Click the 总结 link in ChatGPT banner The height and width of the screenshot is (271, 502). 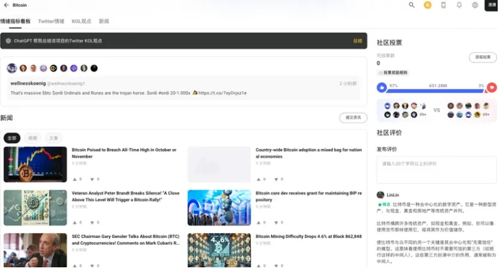pyautogui.click(x=357, y=41)
